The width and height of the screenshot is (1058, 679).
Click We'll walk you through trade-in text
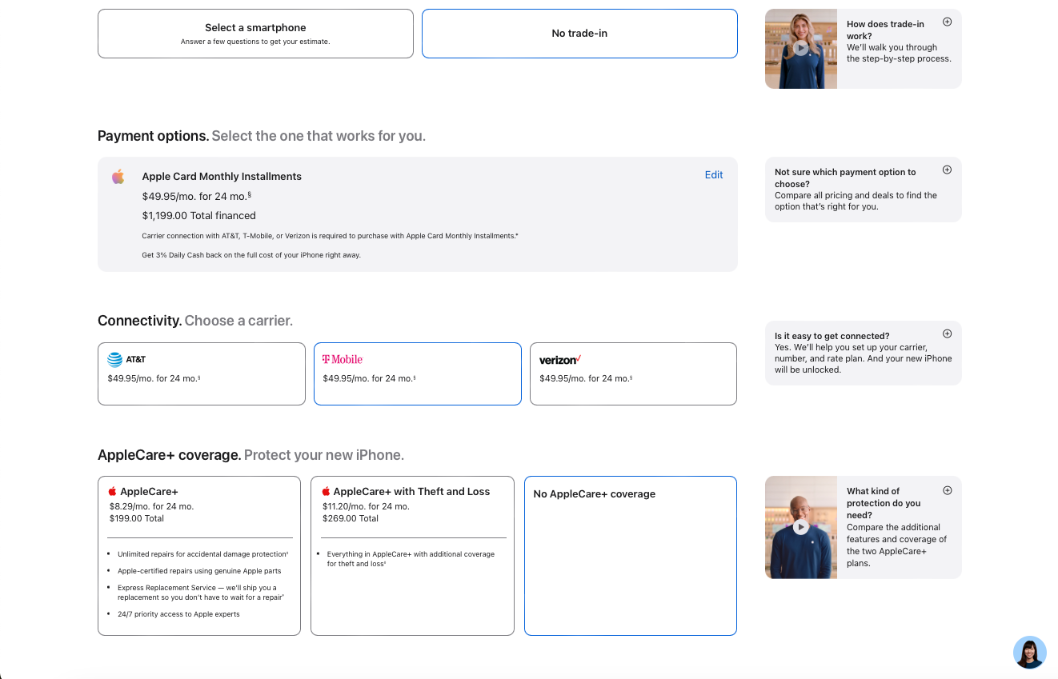pos(899,53)
